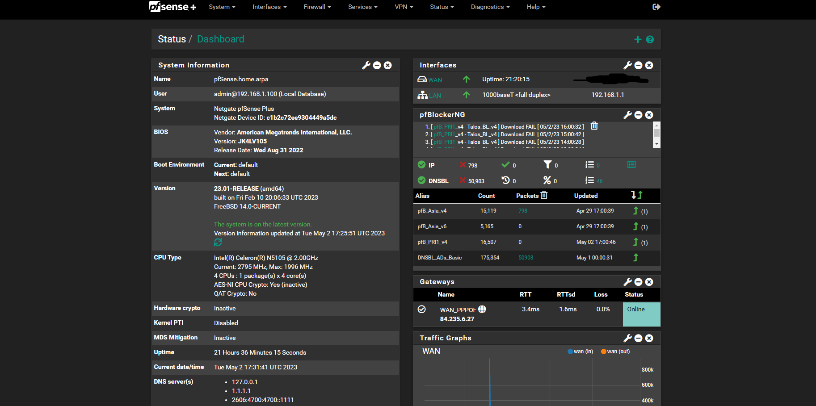
Task: Click the 50903 packets link for DNSBL_ADs_Basic
Action: pyautogui.click(x=526, y=258)
